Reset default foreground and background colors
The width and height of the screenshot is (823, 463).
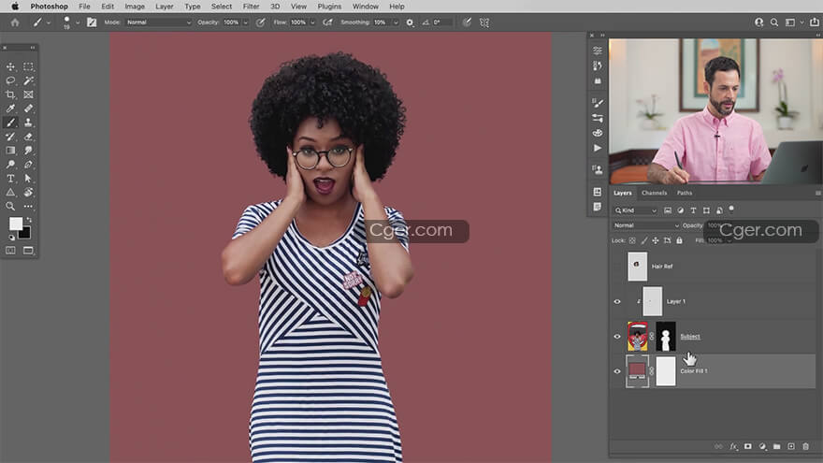(x=11, y=238)
